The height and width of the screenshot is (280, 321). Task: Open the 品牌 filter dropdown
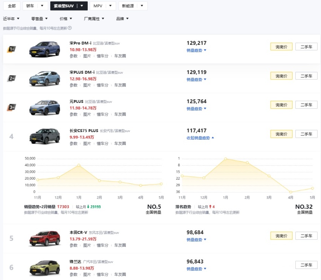point(122,18)
